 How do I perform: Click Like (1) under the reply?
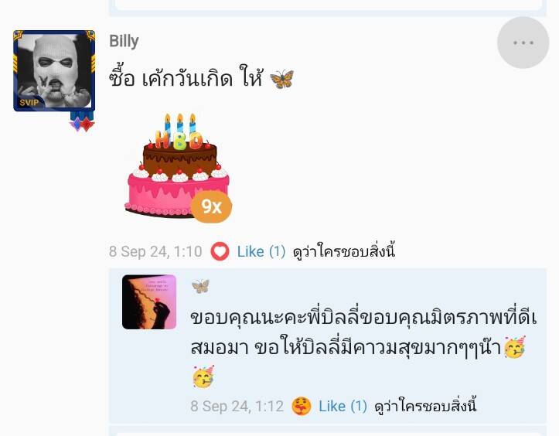[x=343, y=407]
